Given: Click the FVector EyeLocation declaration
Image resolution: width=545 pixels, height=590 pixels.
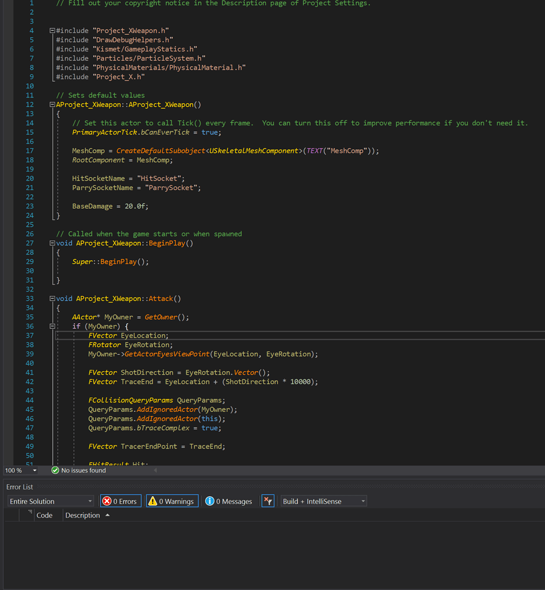Looking at the screenshot, I should 128,336.
